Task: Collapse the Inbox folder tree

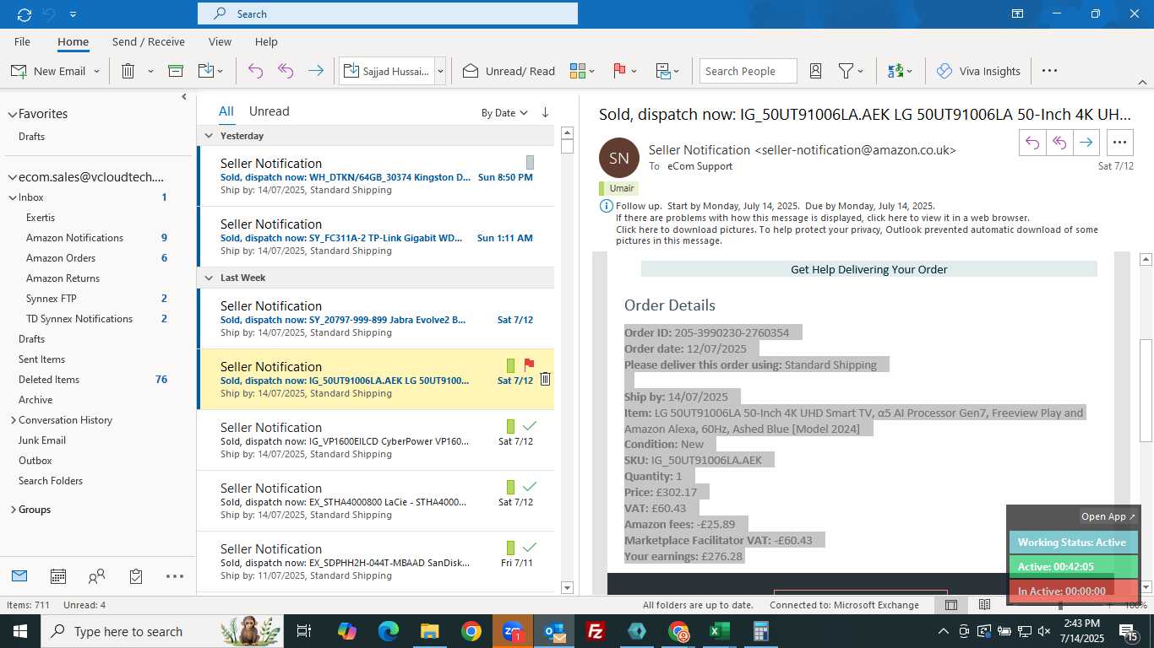Action: (x=13, y=197)
